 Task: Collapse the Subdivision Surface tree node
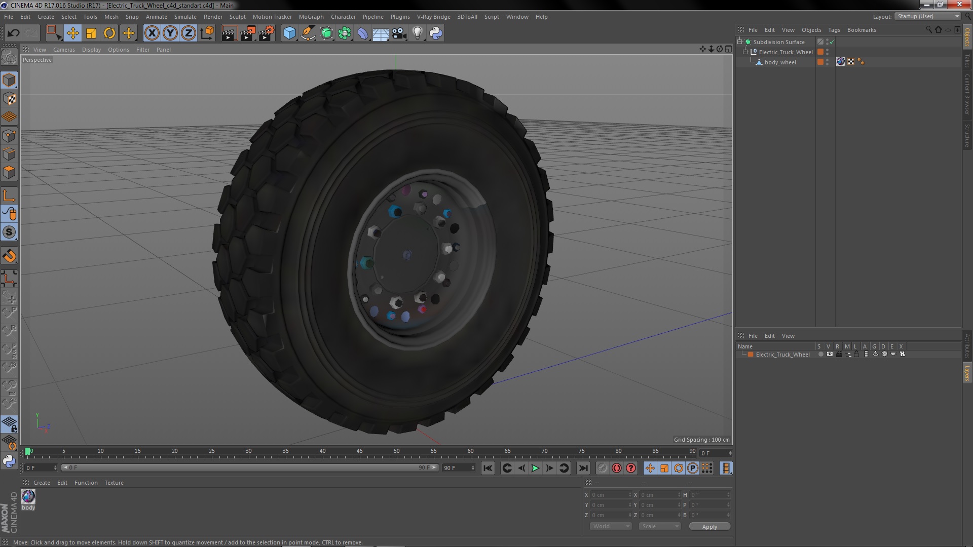coord(740,42)
